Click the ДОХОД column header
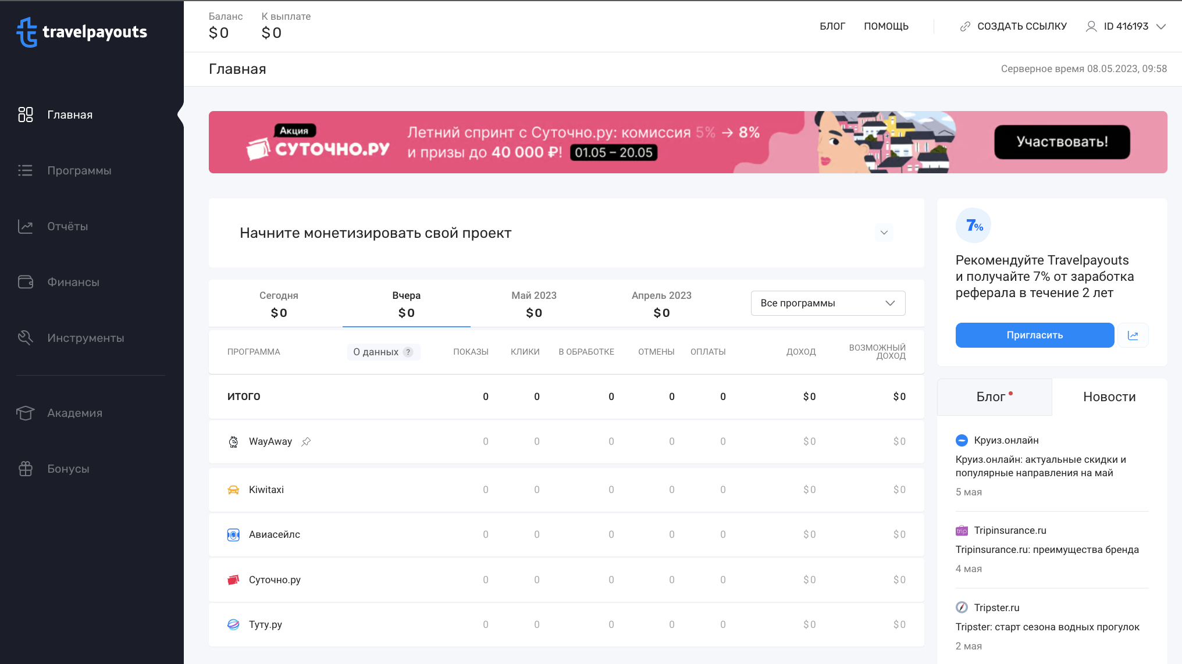The width and height of the screenshot is (1182, 664). click(x=801, y=352)
